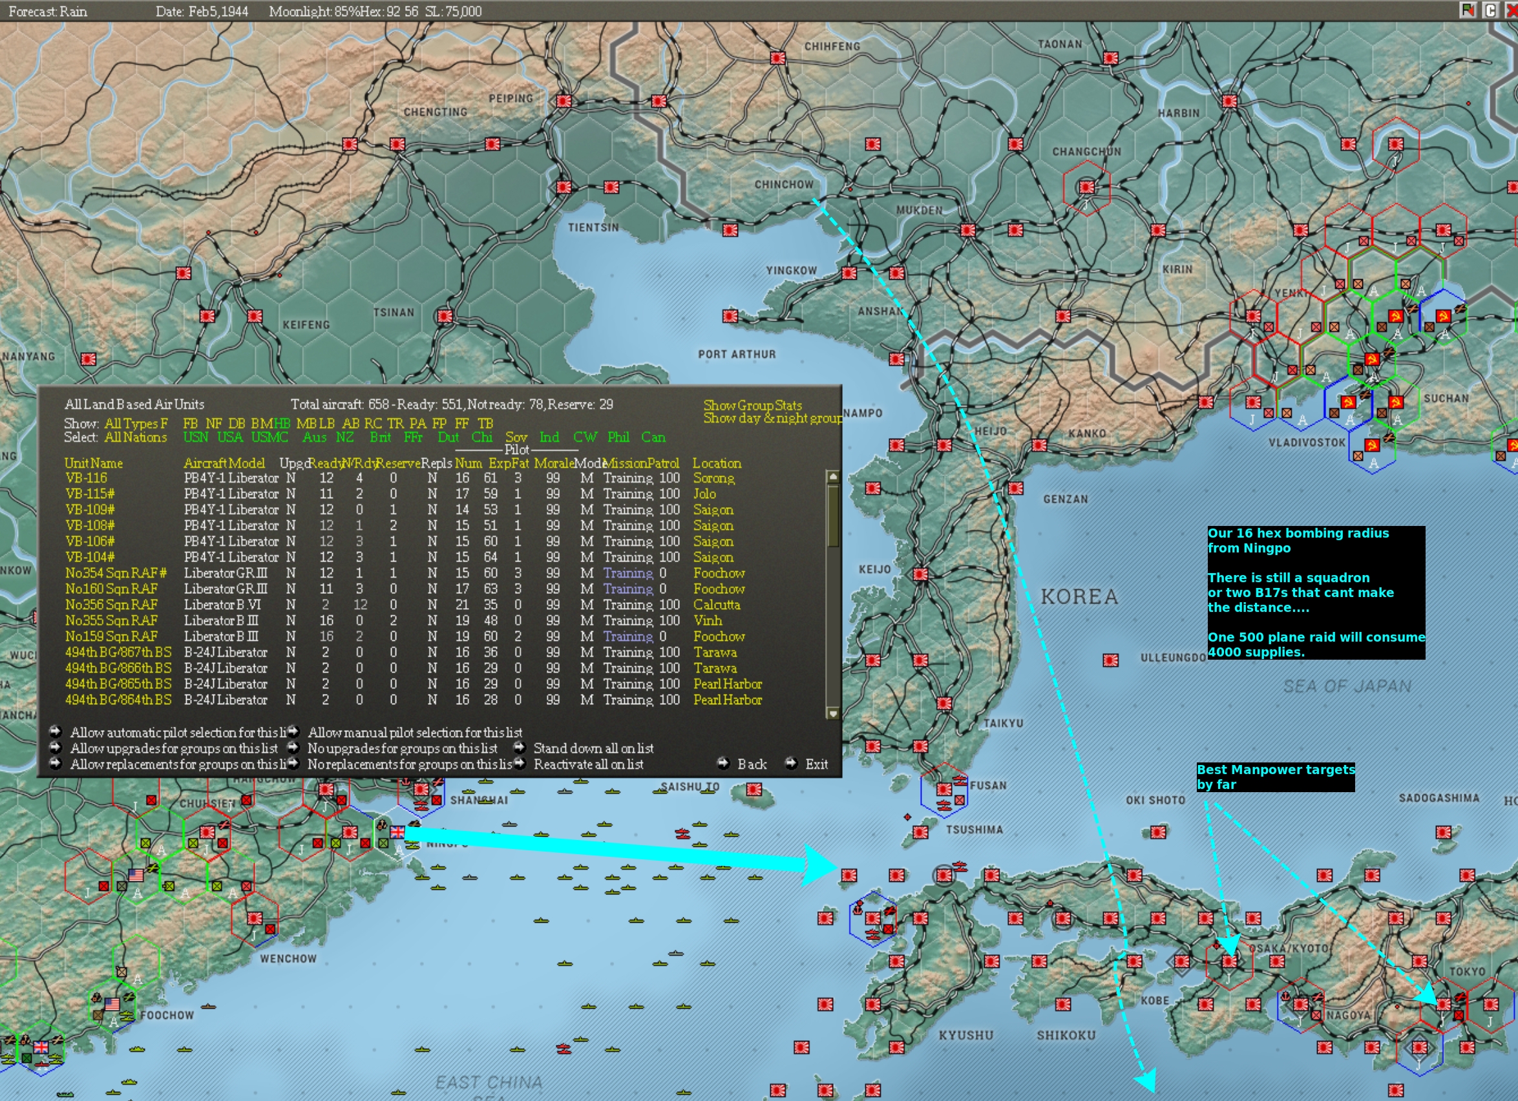Select the Japanese base icon on Ulleungdo island
The width and height of the screenshot is (1518, 1101).
(x=1110, y=660)
